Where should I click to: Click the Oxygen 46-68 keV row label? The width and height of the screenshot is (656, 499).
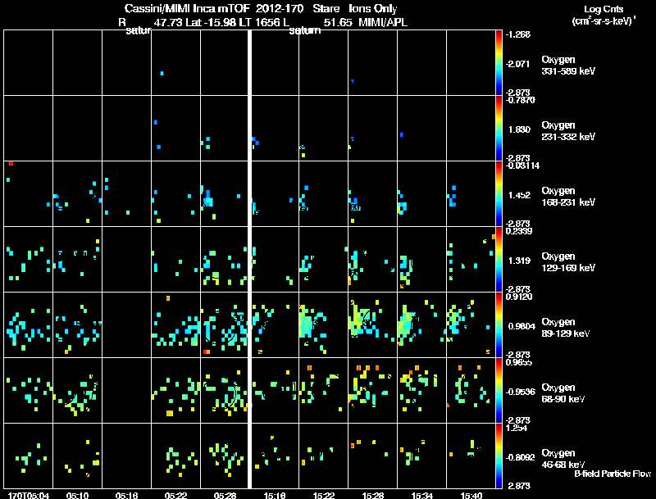pos(563,459)
